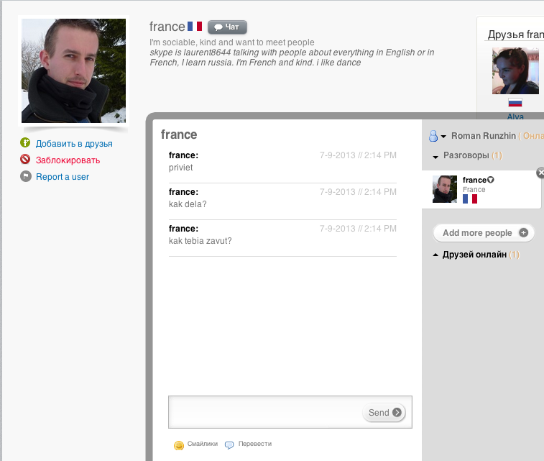Screen dimensions: 544x461
Task: Click the 'kak tebia zavut?' message text
Action: tap(200, 241)
